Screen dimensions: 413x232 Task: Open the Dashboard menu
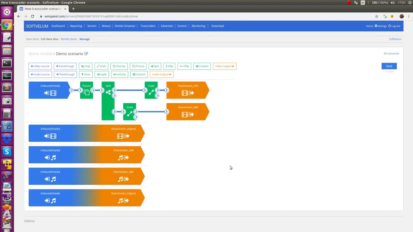(x=58, y=26)
